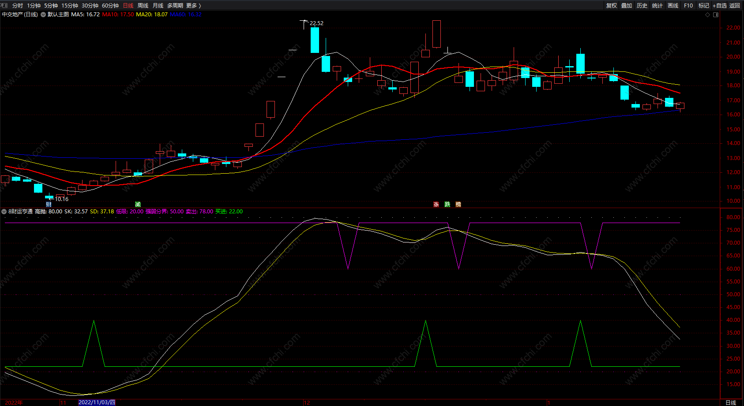Click the 标记 mark button
The image size is (744, 406).
point(704,6)
